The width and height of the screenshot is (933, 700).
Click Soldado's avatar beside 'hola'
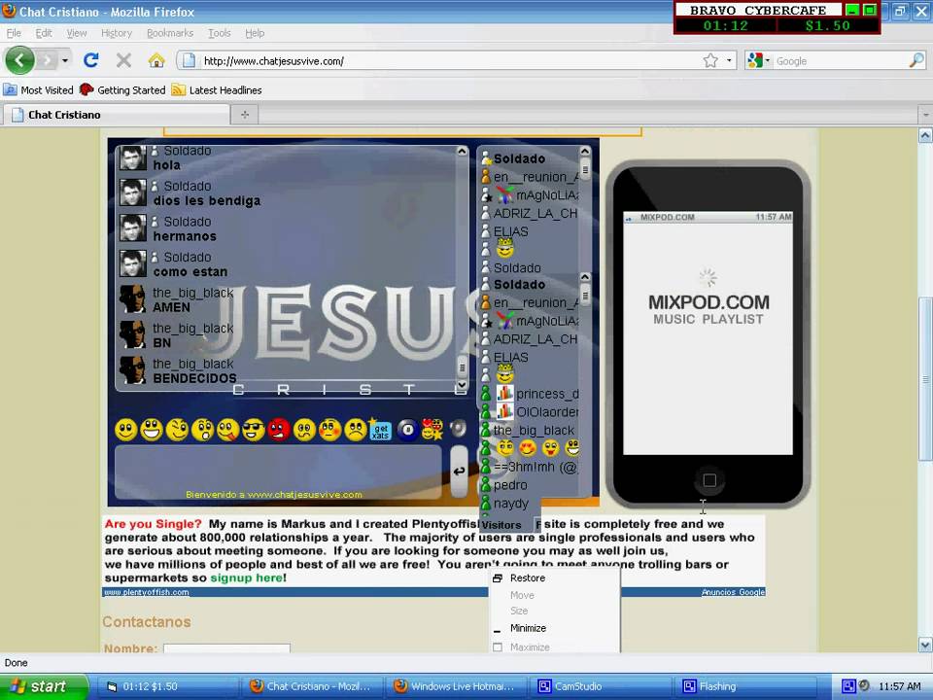132,157
